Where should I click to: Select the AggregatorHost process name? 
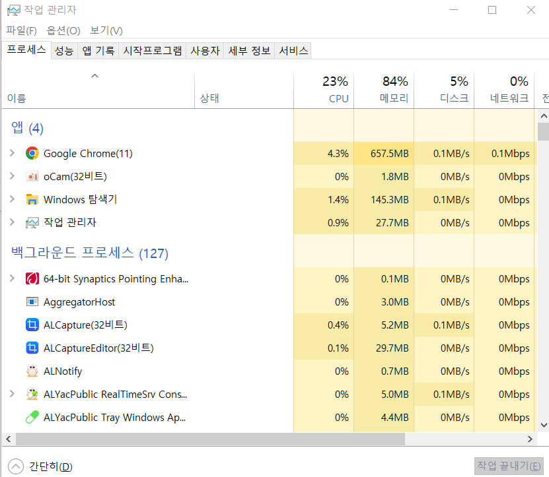[x=79, y=302]
